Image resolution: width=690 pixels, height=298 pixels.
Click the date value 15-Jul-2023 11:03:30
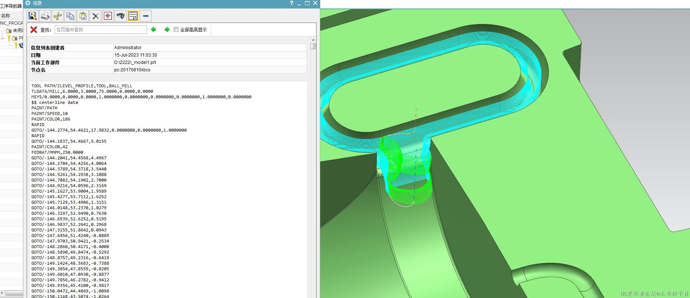[x=136, y=55]
